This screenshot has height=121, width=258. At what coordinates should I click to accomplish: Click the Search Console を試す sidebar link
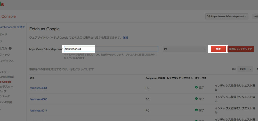[x=12, y=27]
